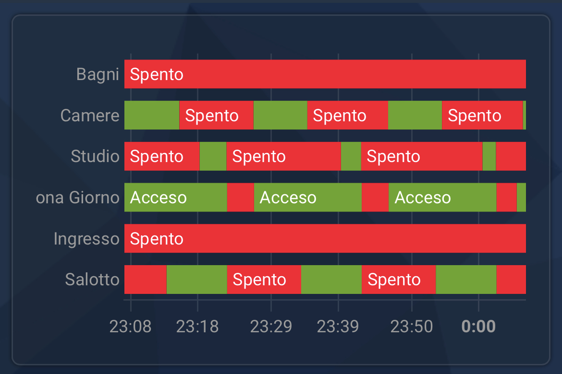Select the Bagni Spento red bar

325,74
